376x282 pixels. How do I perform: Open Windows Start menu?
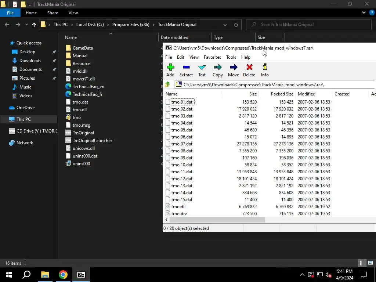pos(9,275)
